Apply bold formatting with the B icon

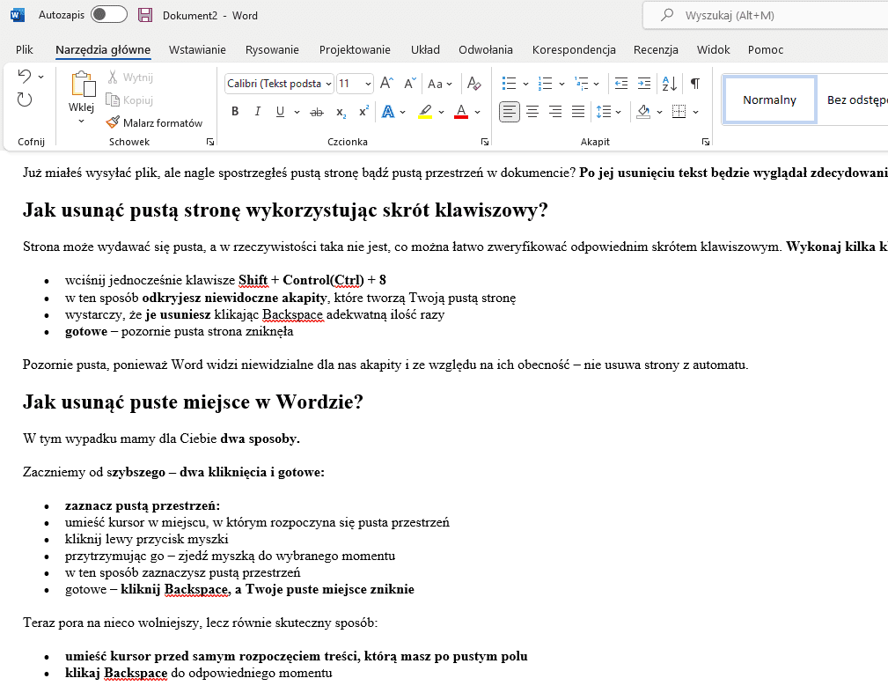click(x=235, y=111)
